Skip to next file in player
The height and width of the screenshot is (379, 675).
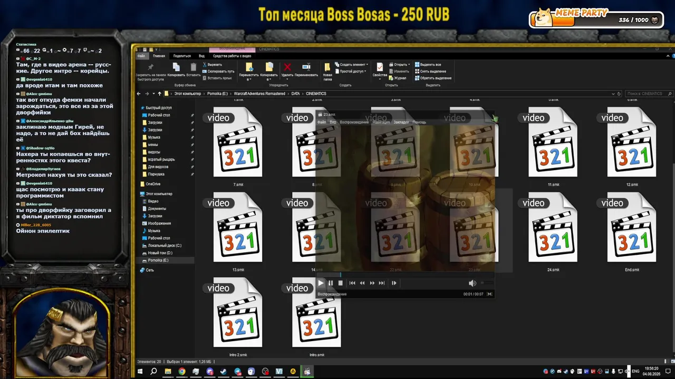pos(382,283)
